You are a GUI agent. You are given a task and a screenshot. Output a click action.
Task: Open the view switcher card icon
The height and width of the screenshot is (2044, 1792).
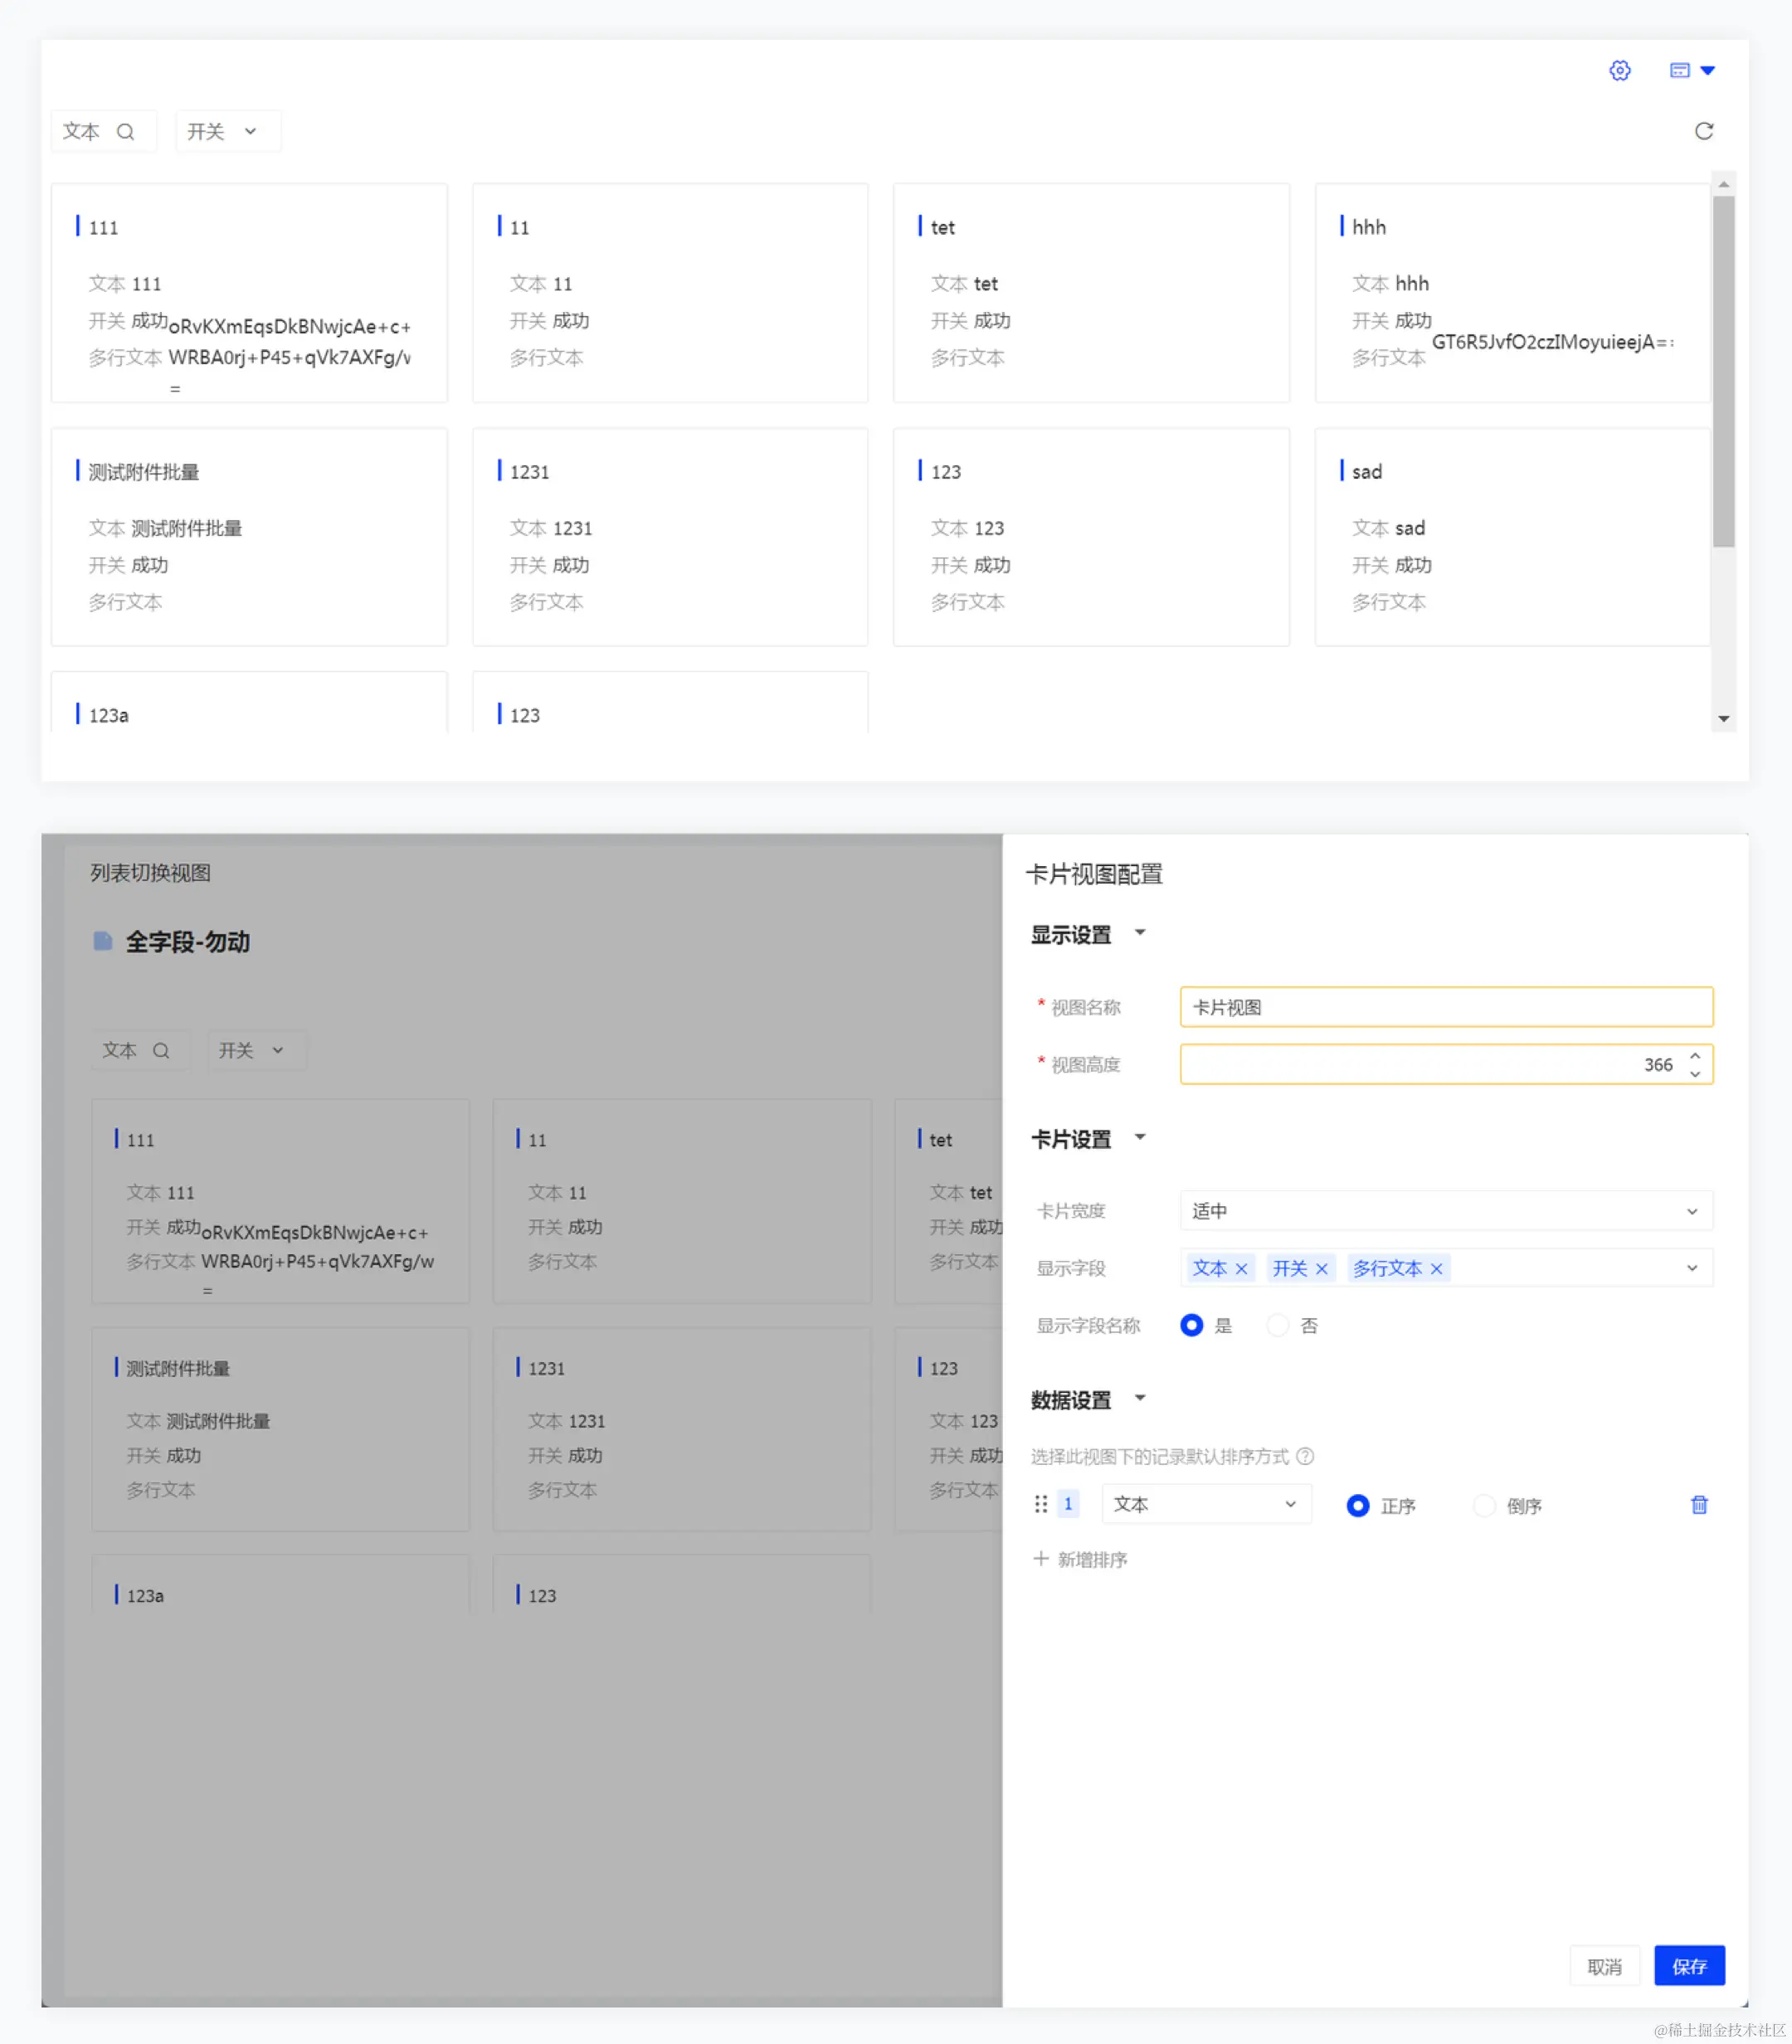point(1680,70)
